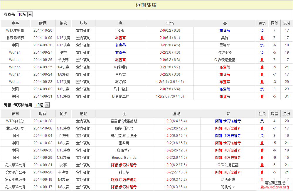Image resolution: width=293 pixels, height=191 pixels.
Task: Click the player name 科贝尔
Action: pos(124,172)
